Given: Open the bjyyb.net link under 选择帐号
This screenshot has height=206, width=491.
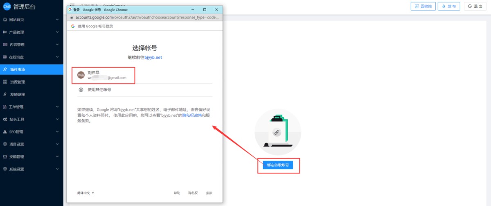Looking at the screenshot, I should pos(153,58).
